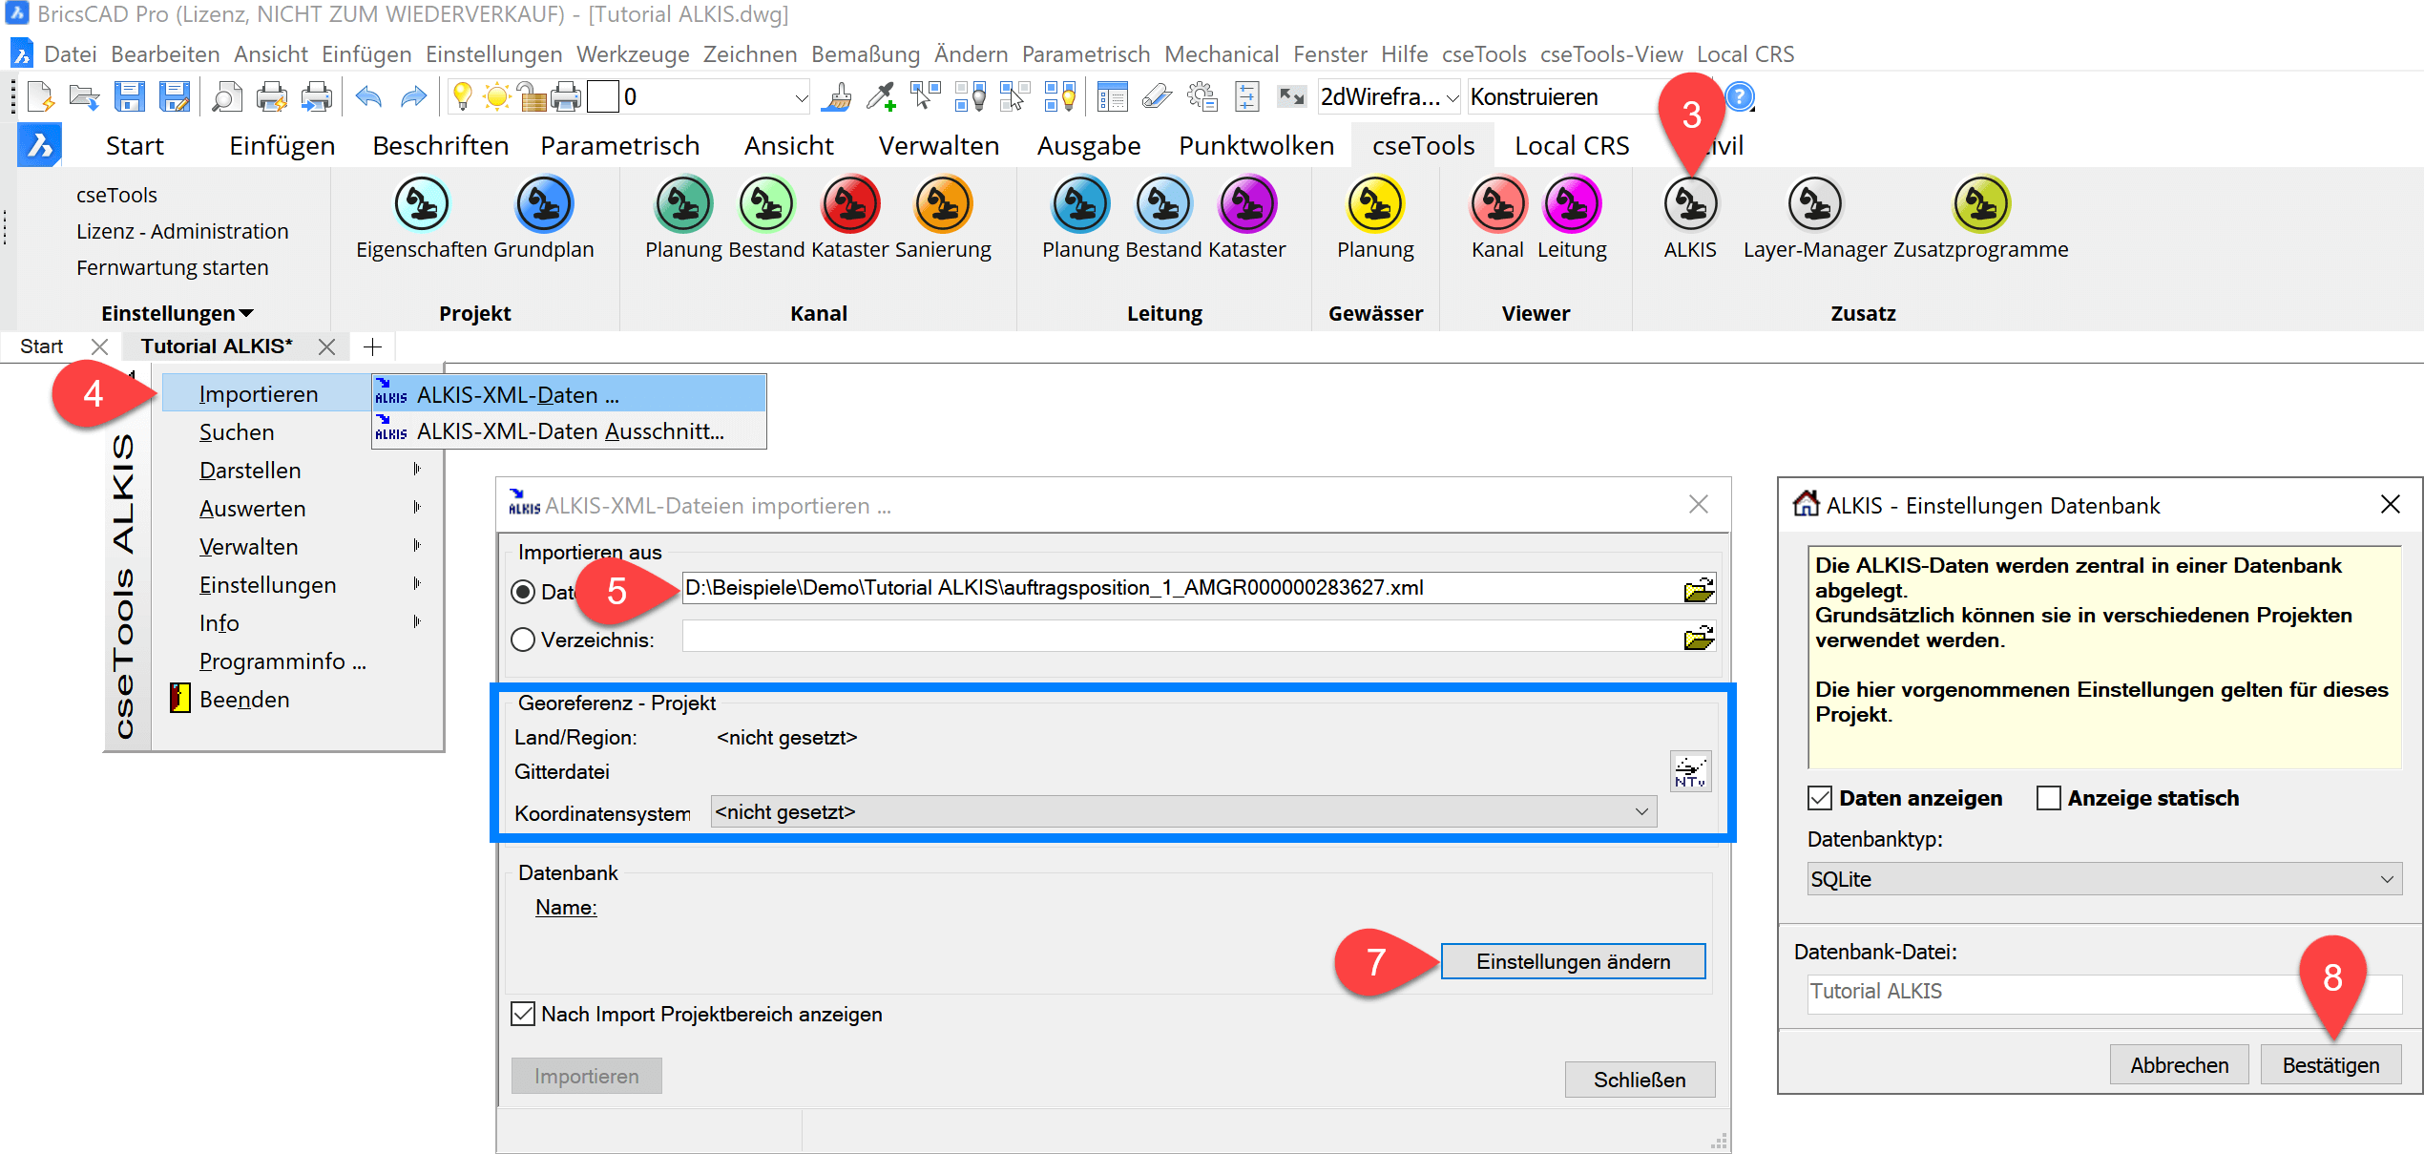Expand the Datenbanktyp SQLite dropdown
This screenshot has height=1154, width=2424.
(x=2386, y=879)
